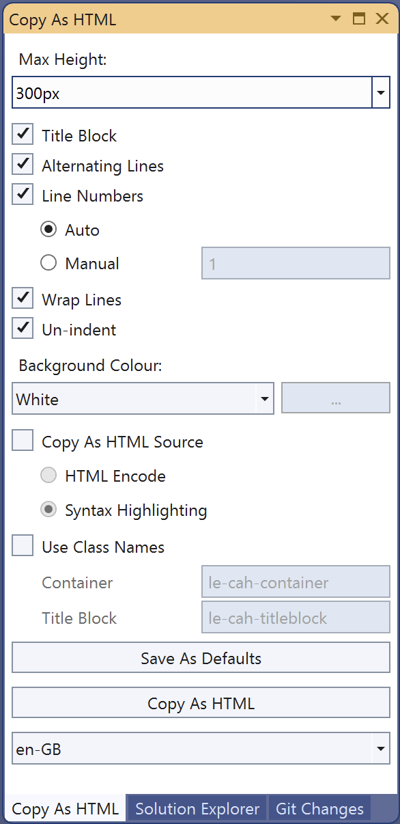Toggle Wrap Lines off
The image size is (400, 824).
(x=23, y=298)
